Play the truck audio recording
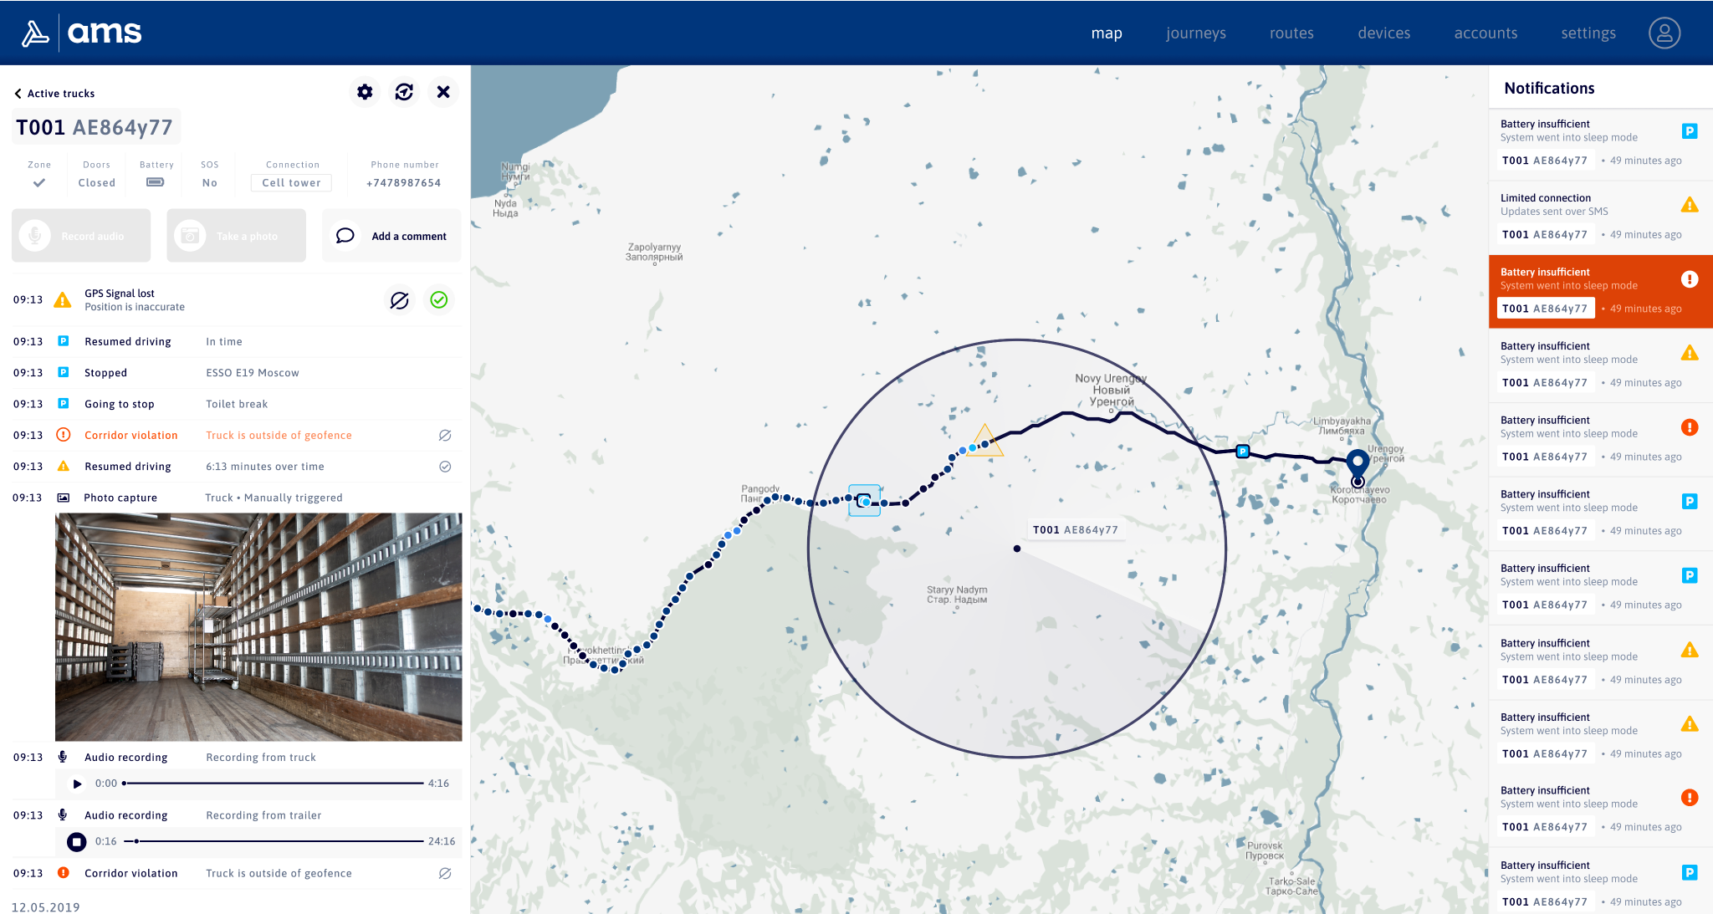 (77, 784)
